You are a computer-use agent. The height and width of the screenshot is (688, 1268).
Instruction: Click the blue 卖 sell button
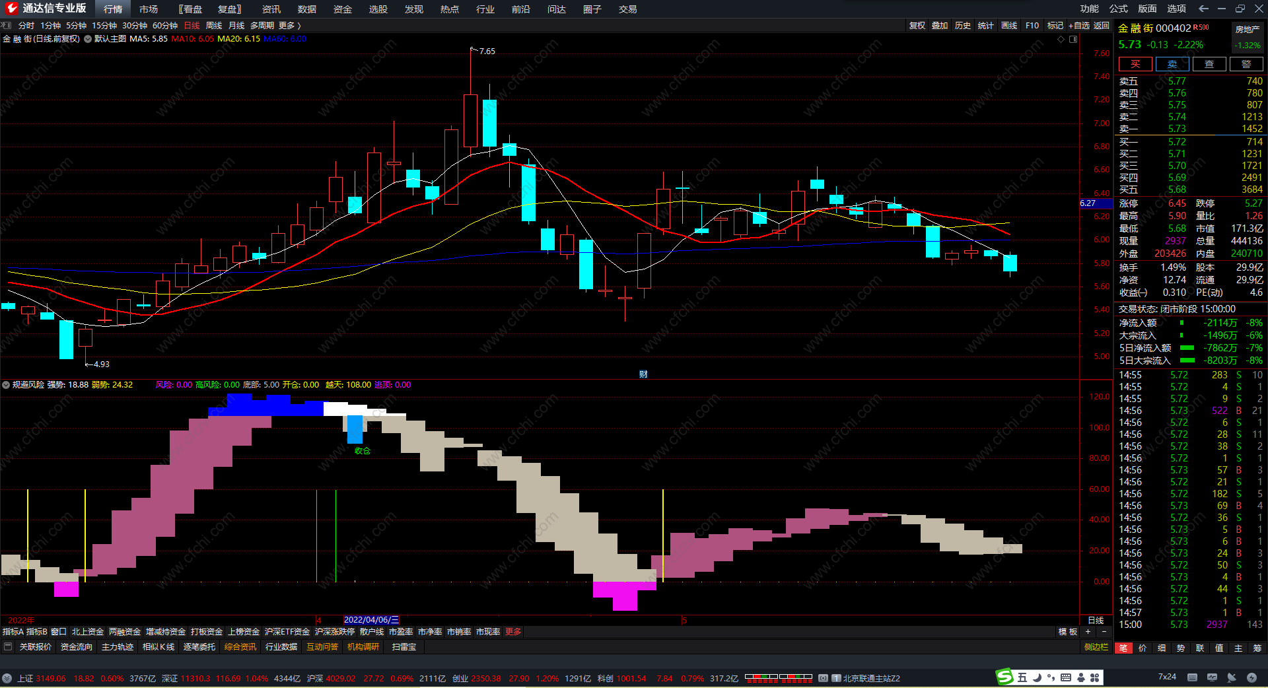[x=1172, y=64]
